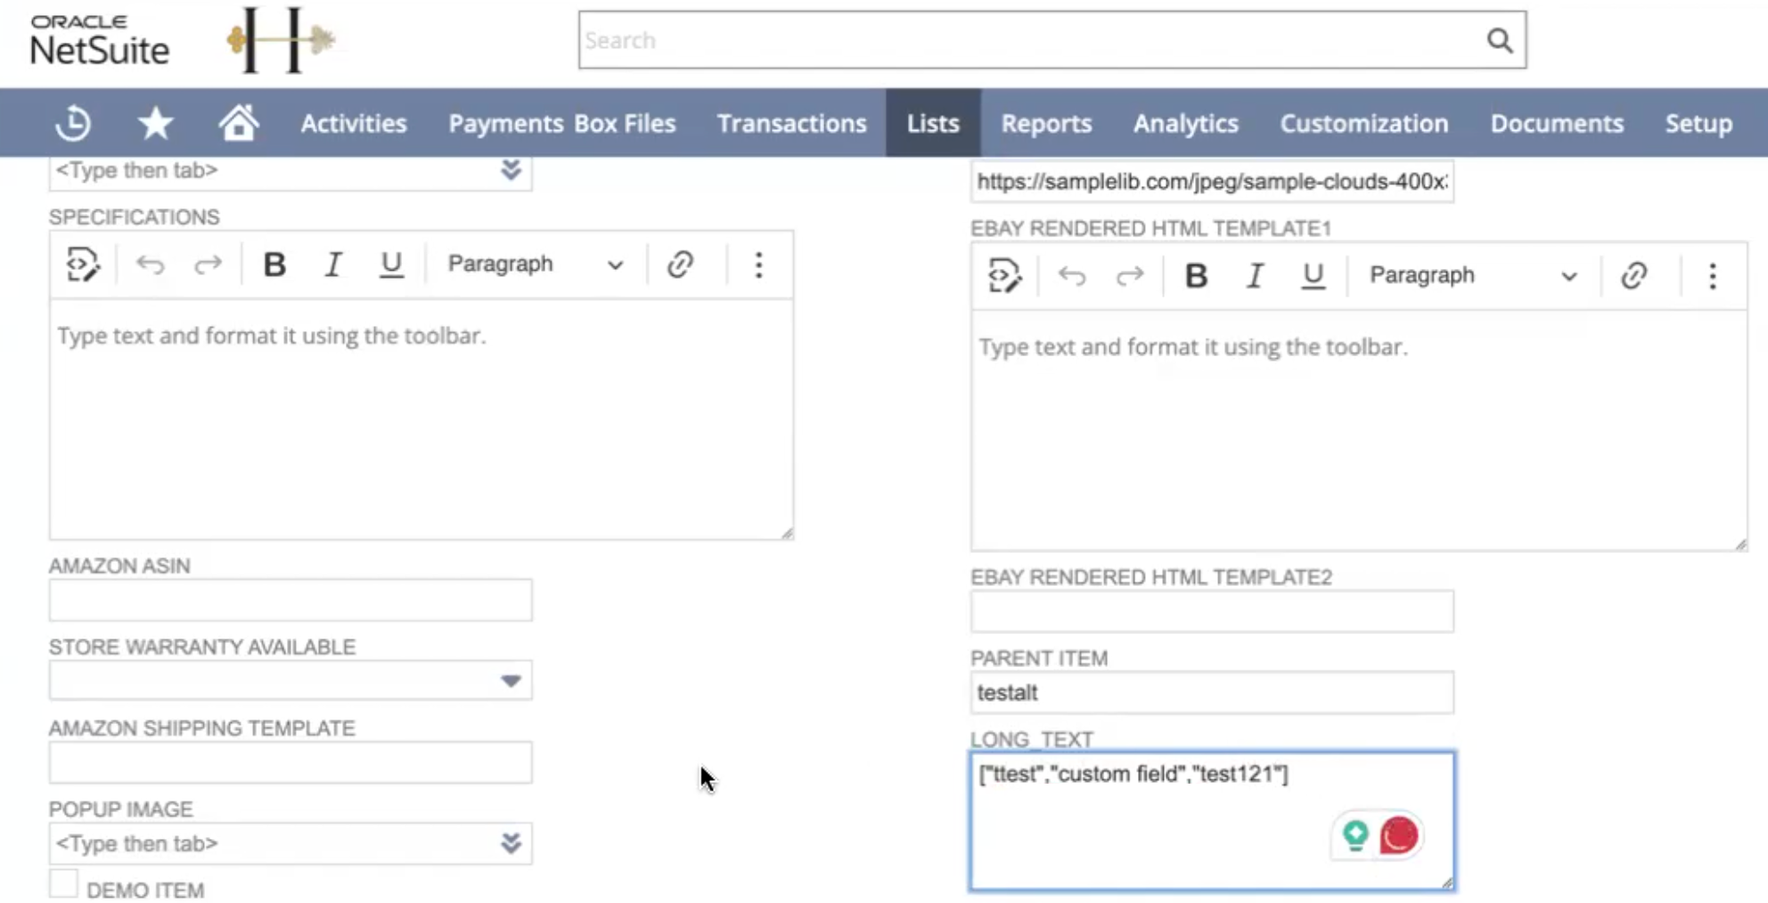Open the Shortcuts star icon
This screenshot has width=1768, height=903.
(x=155, y=123)
